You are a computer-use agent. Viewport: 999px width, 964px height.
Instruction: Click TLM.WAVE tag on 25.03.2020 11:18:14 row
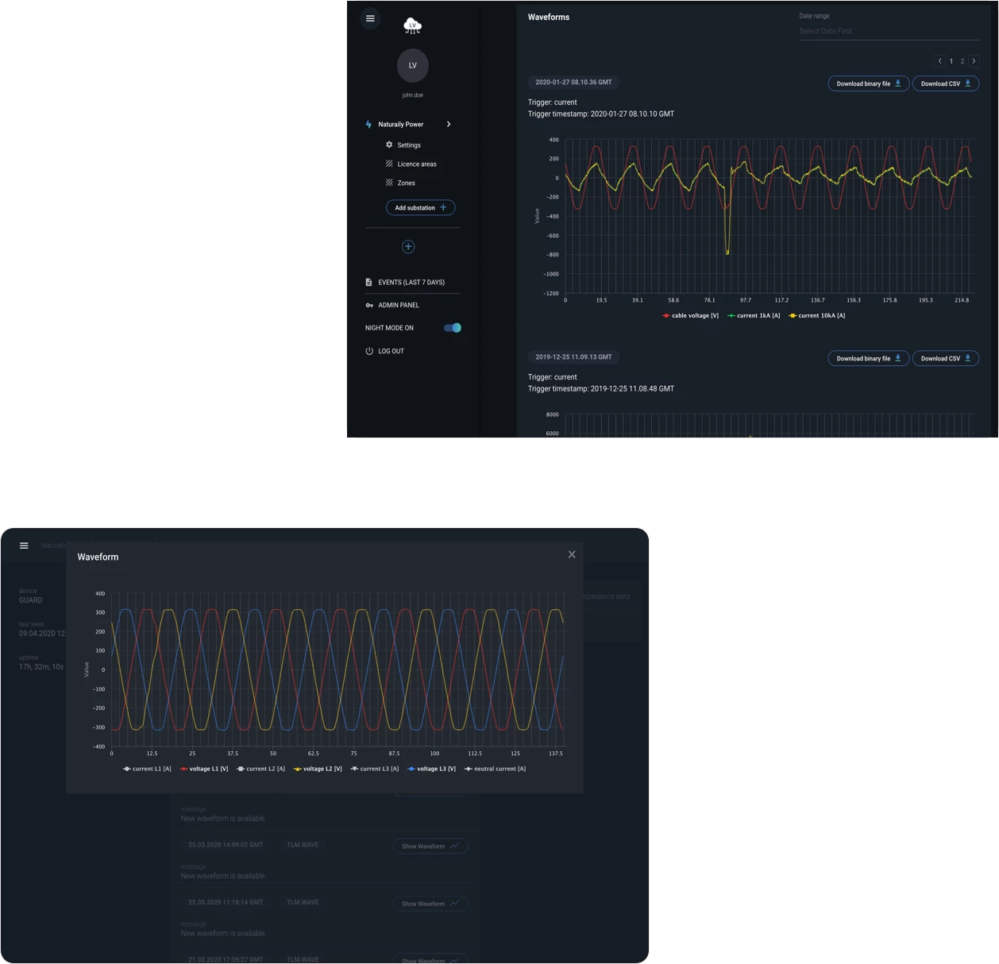(x=303, y=903)
